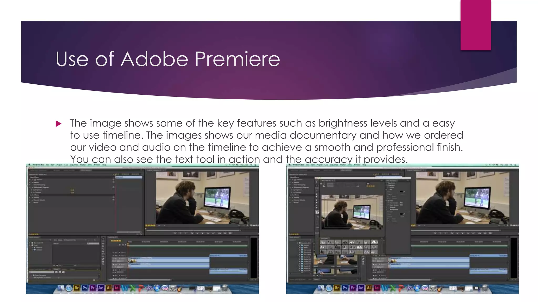The width and height of the screenshot is (538, 302).
Task: Switch to Effect Controls tab in left screenshot
Action: [x=86, y=170]
